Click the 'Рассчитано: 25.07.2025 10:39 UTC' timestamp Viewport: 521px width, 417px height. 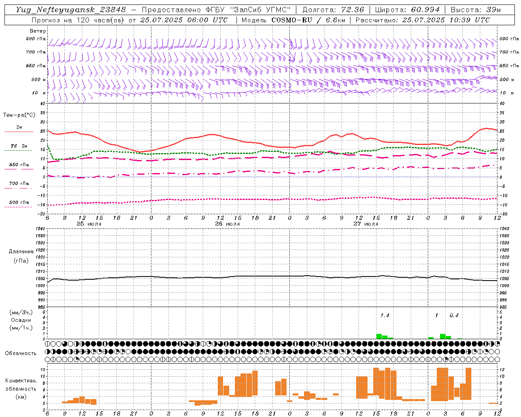pos(422,20)
